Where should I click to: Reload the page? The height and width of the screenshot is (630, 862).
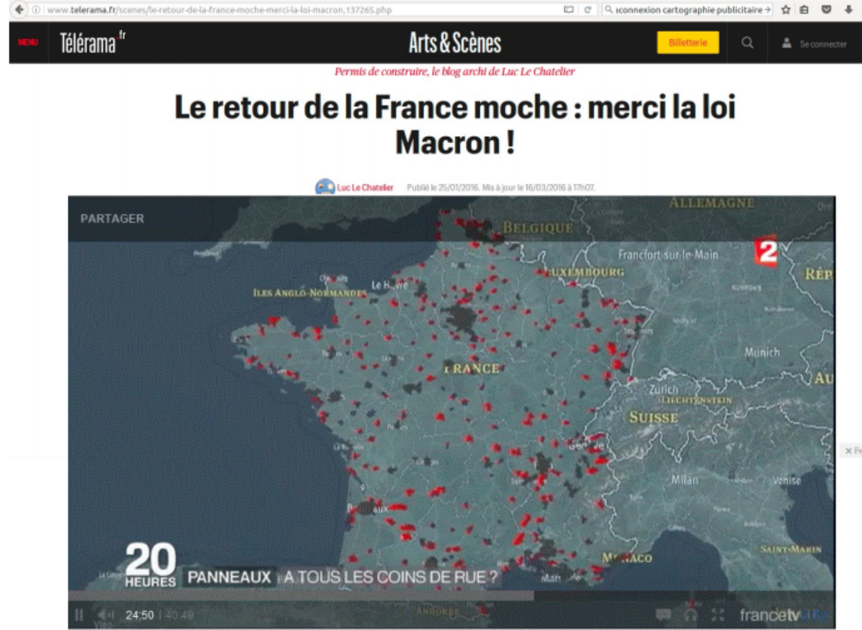point(587,10)
